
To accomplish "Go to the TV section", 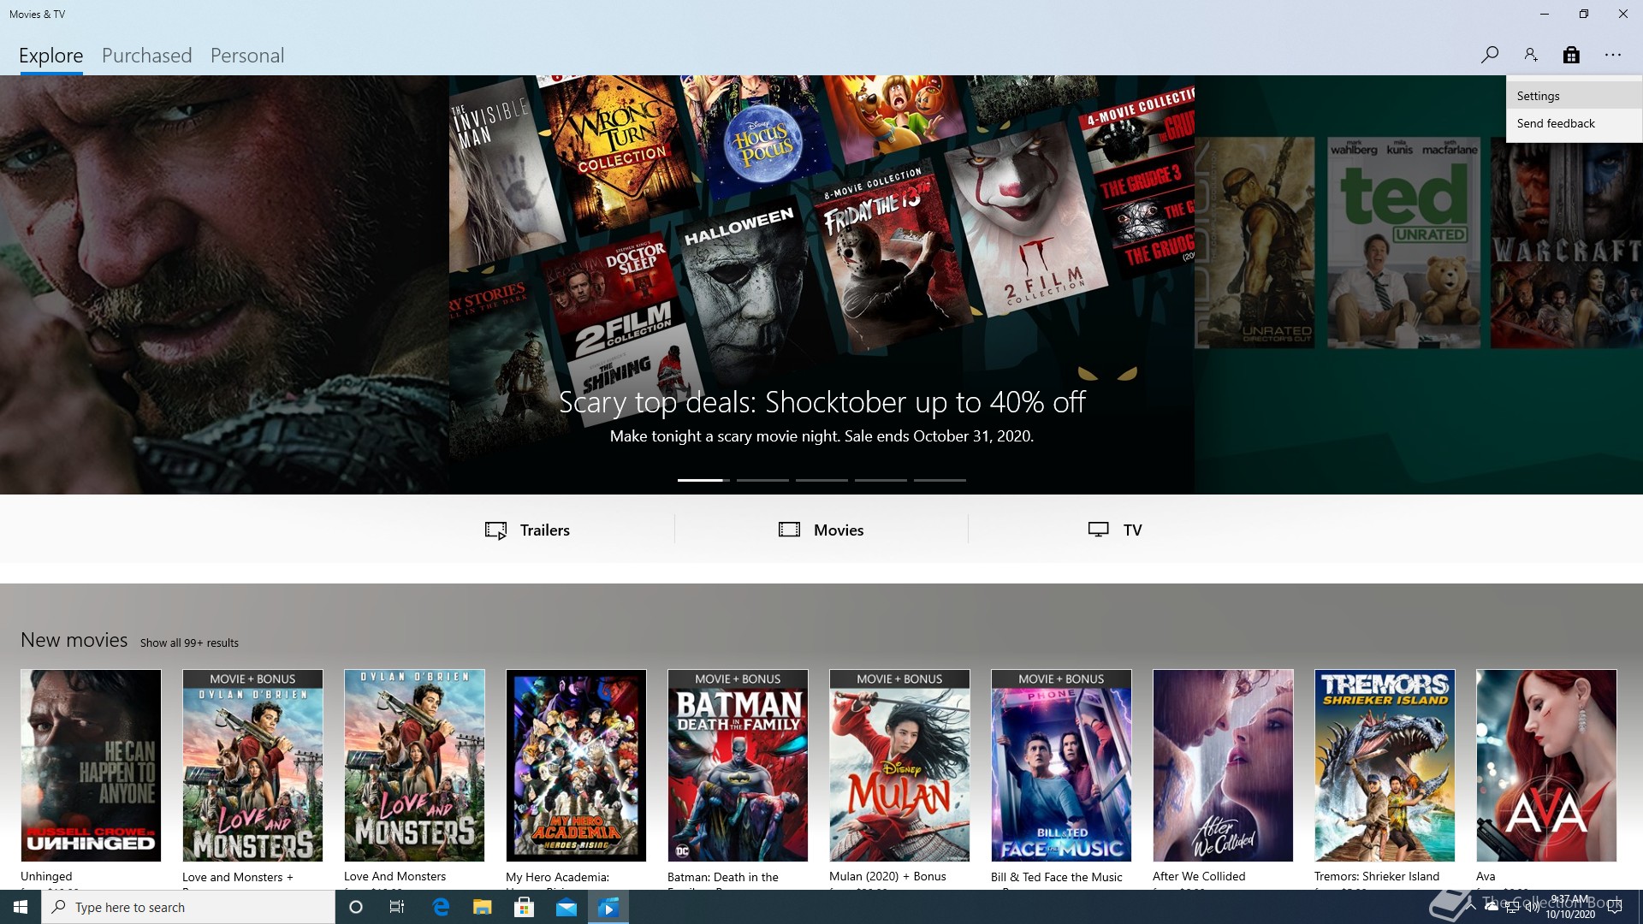I will 1115,530.
